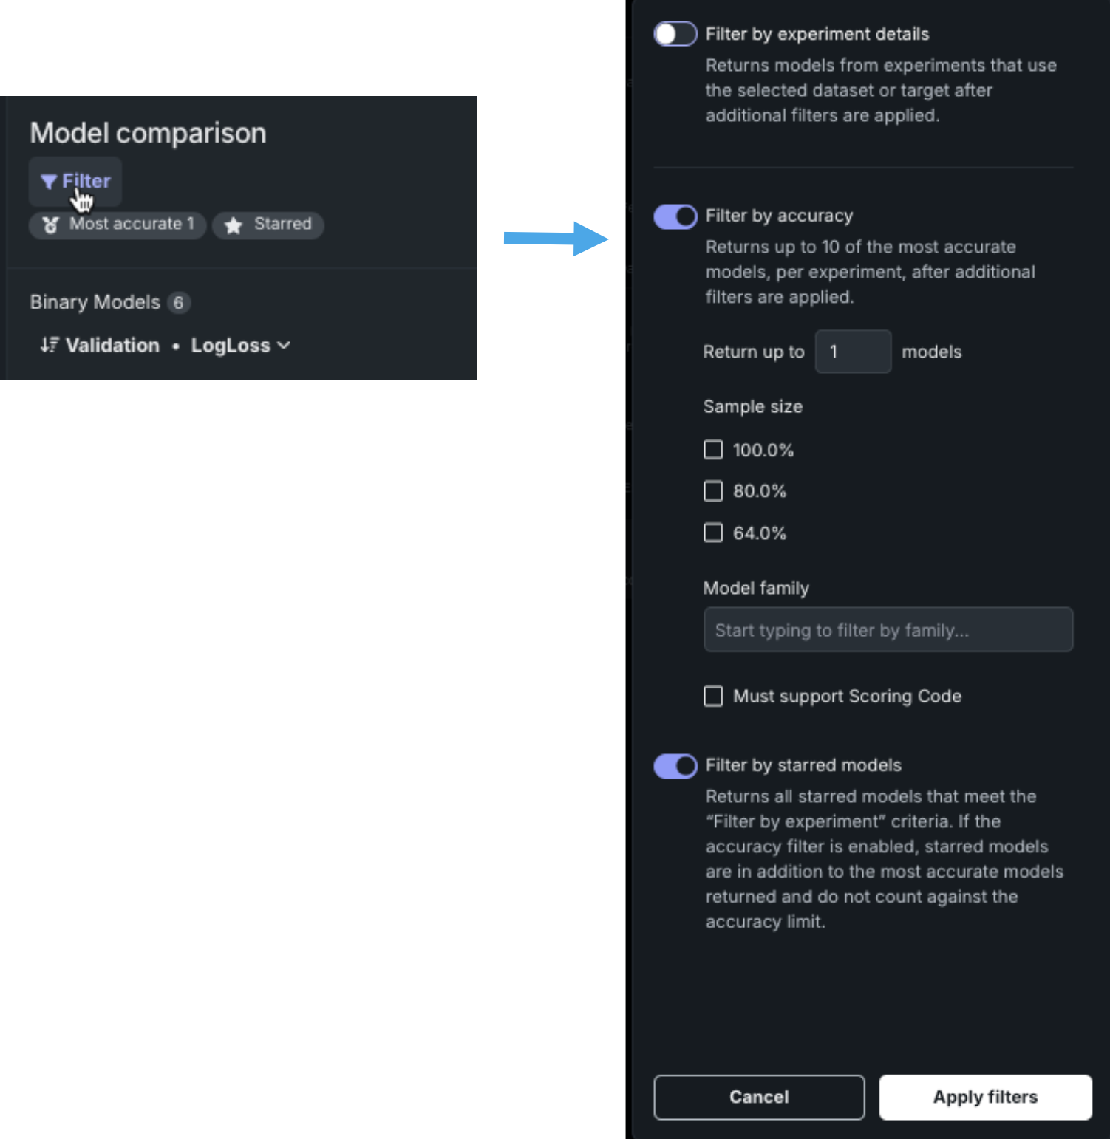Disable Filter by starred models toggle
The height and width of the screenshot is (1139, 1110).
click(675, 766)
